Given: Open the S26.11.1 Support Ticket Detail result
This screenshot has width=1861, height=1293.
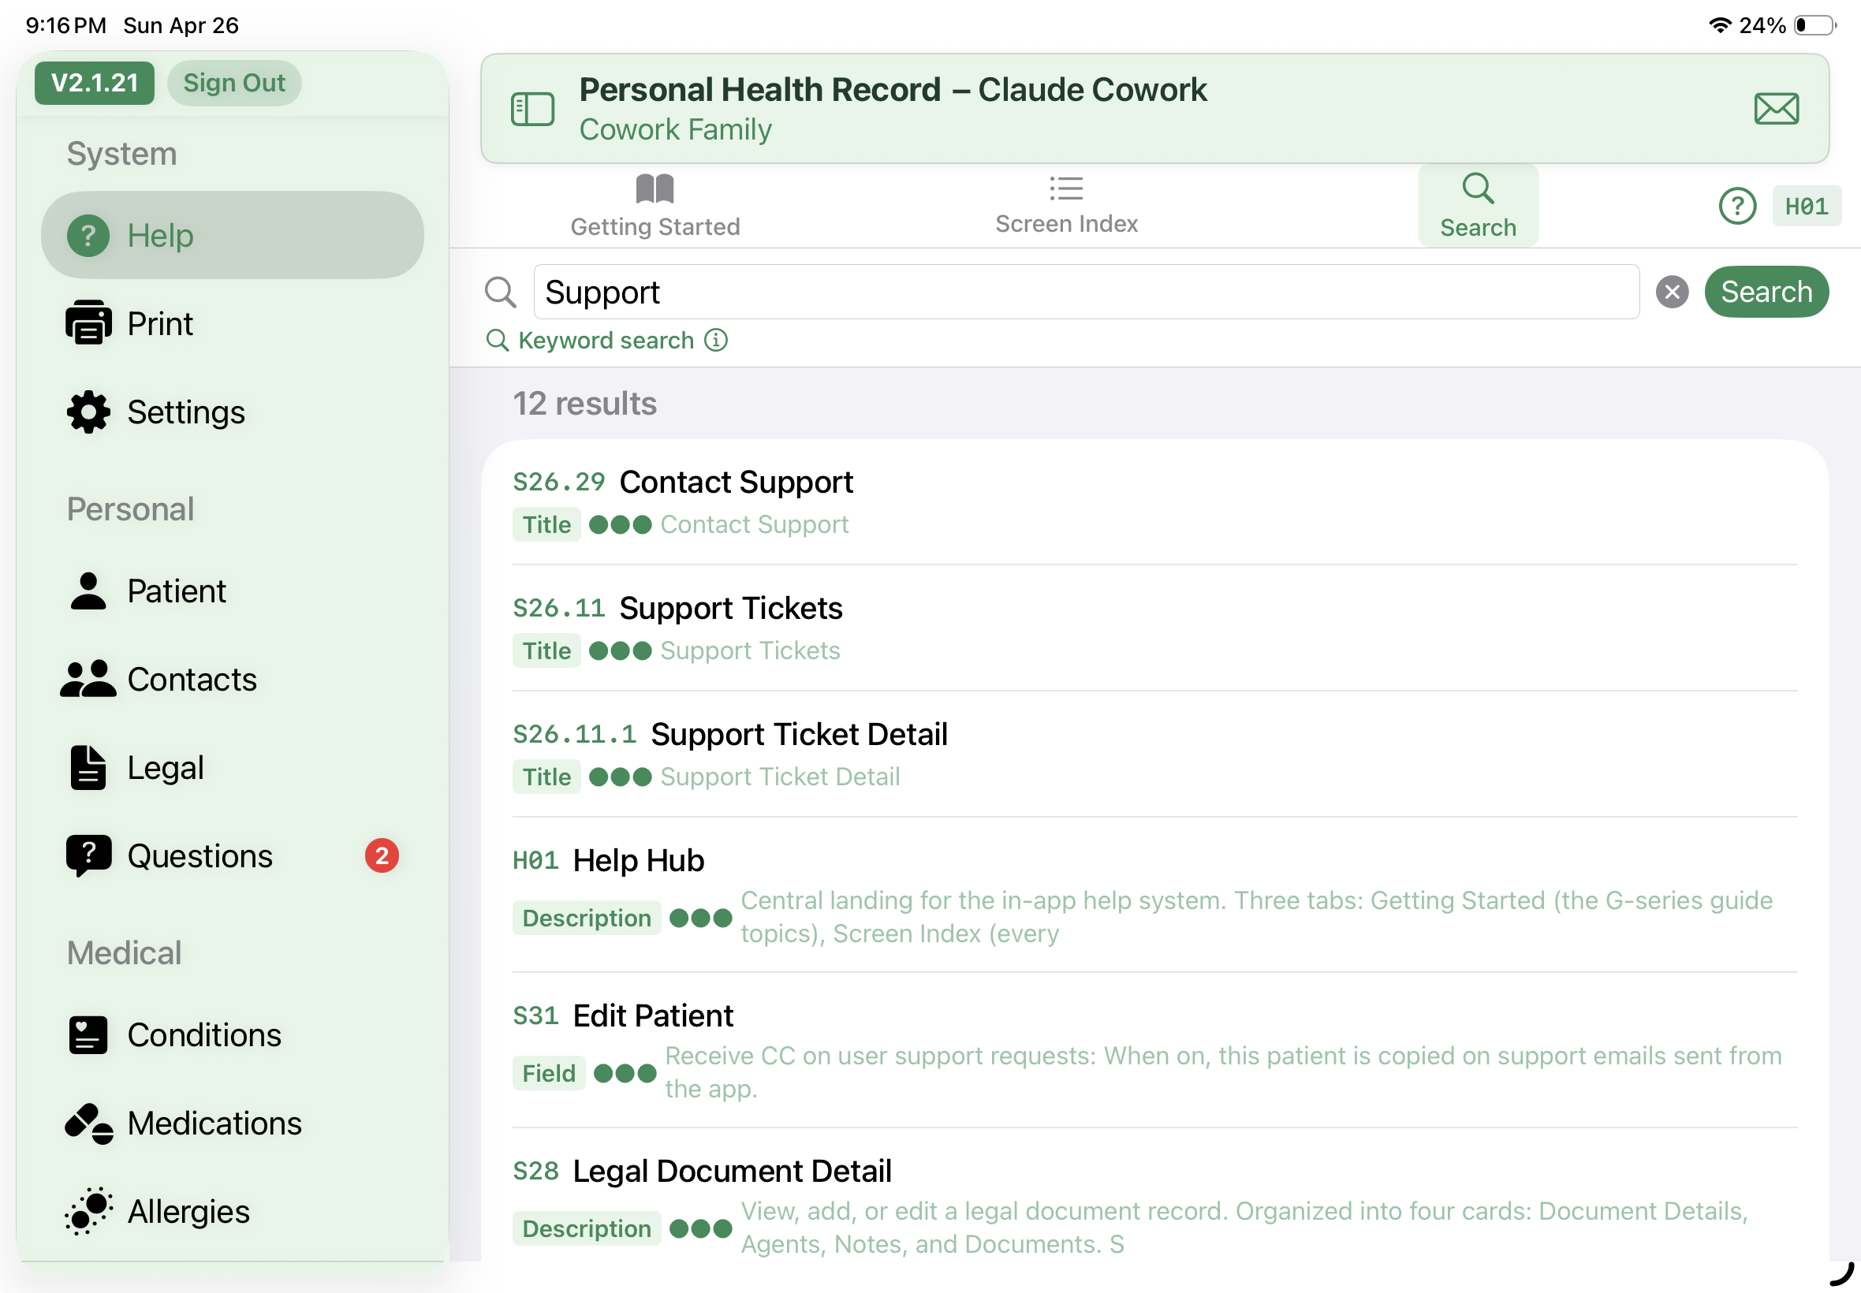Looking at the screenshot, I should [x=1154, y=755].
